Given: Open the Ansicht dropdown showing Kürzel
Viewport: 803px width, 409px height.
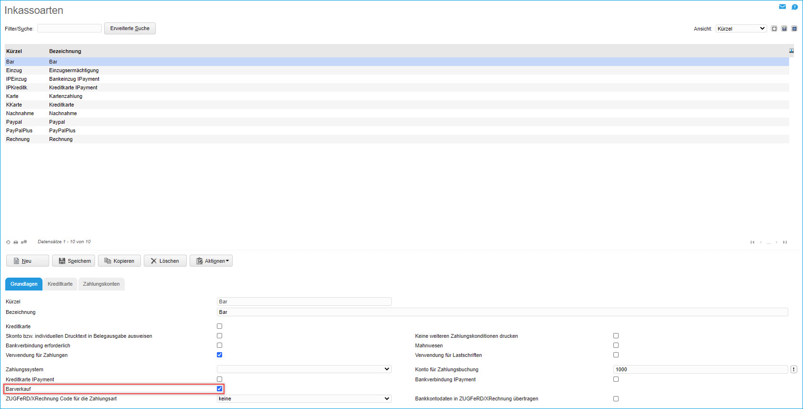Looking at the screenshot, I should click(741, 29).
